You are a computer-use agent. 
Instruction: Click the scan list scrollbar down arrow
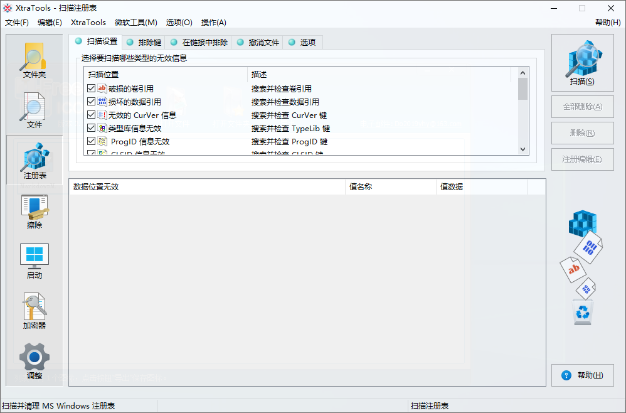523,151
